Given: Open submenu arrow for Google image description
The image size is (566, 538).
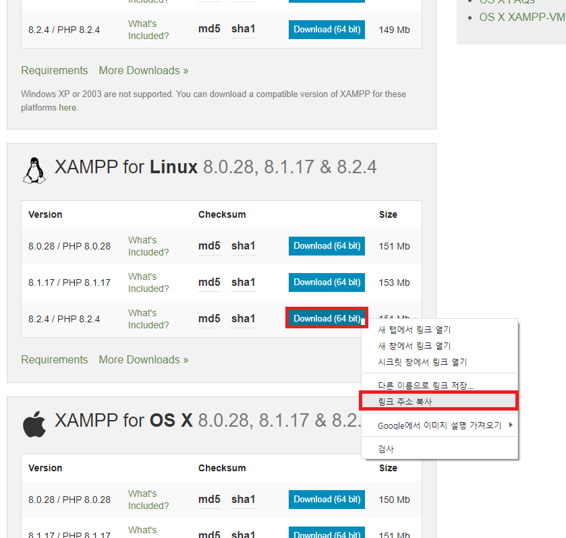Looking at the screenshot, I should pos(511,425).
